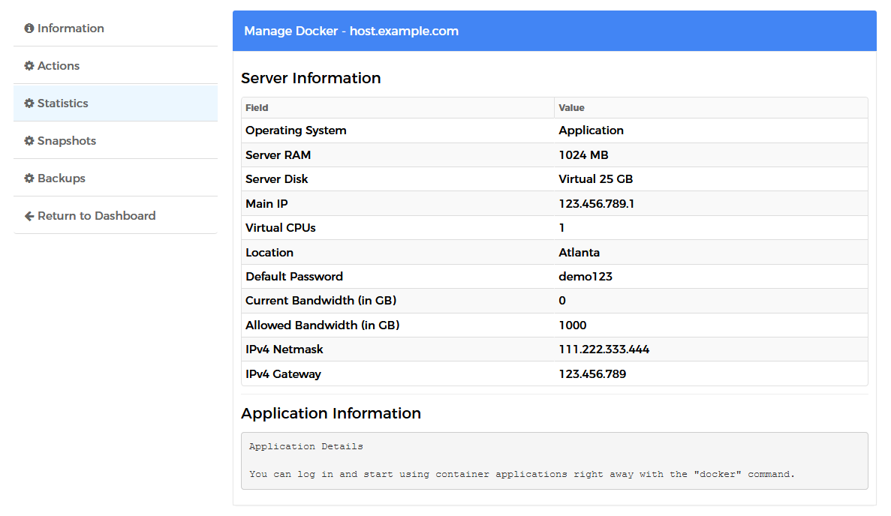Select the Current Bandwidth value 0

point(562,301)
